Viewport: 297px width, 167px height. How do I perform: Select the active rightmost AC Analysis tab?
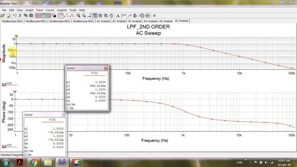pos(181,21)
